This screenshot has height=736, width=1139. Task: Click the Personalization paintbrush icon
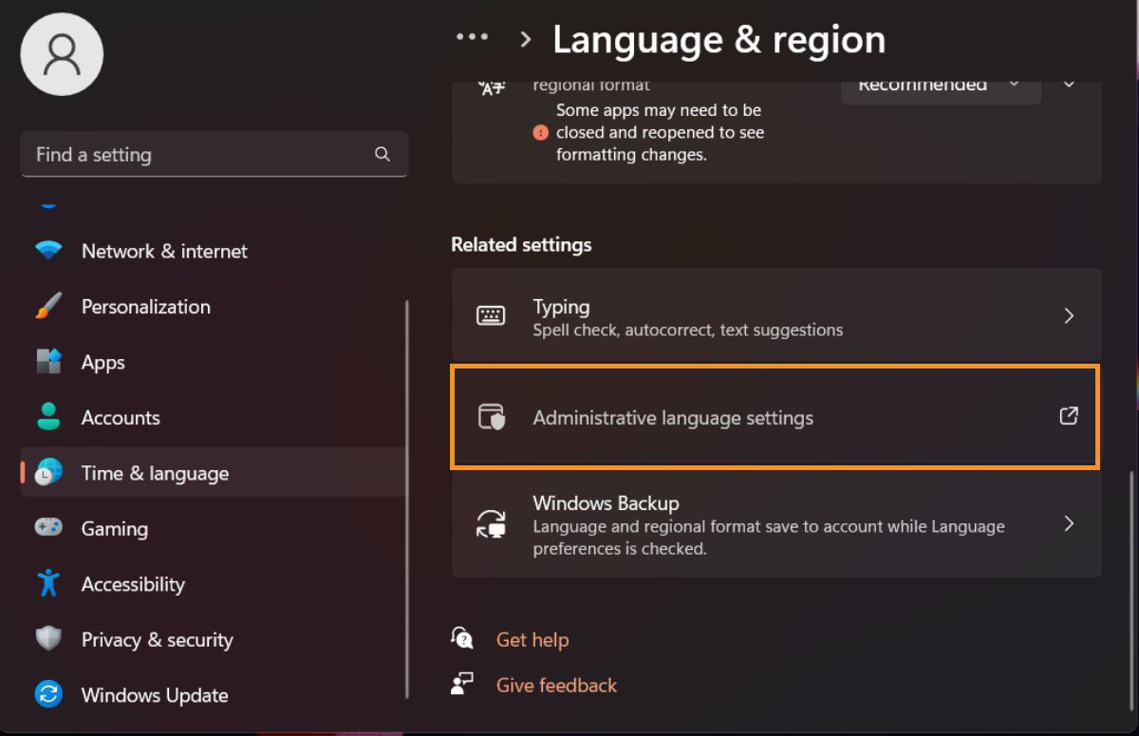47,306
